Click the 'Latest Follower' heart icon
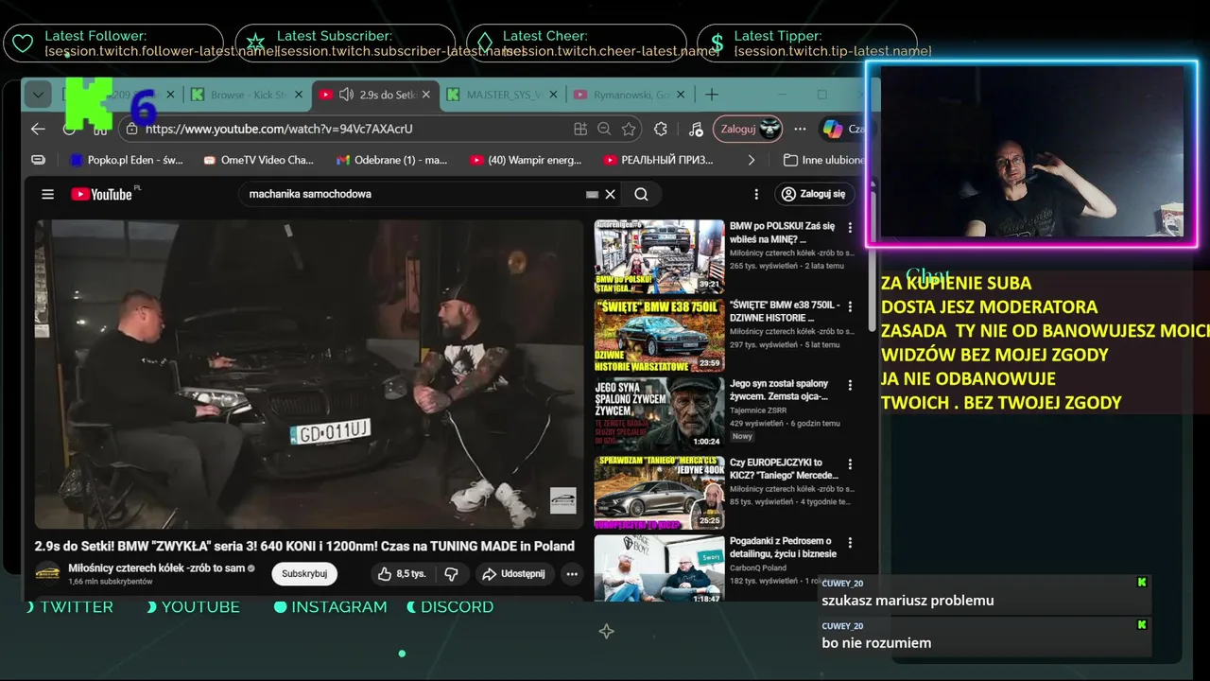Viewport: 1210px width, 681px height. pos(22,43)
